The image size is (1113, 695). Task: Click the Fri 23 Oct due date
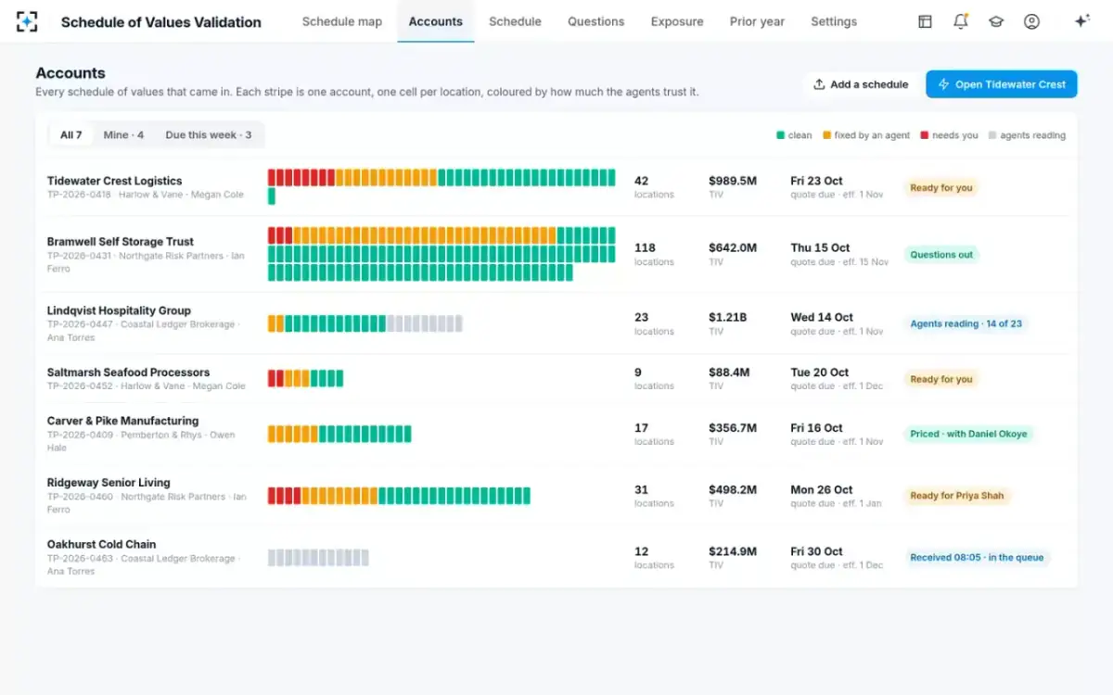coord(816,181)
